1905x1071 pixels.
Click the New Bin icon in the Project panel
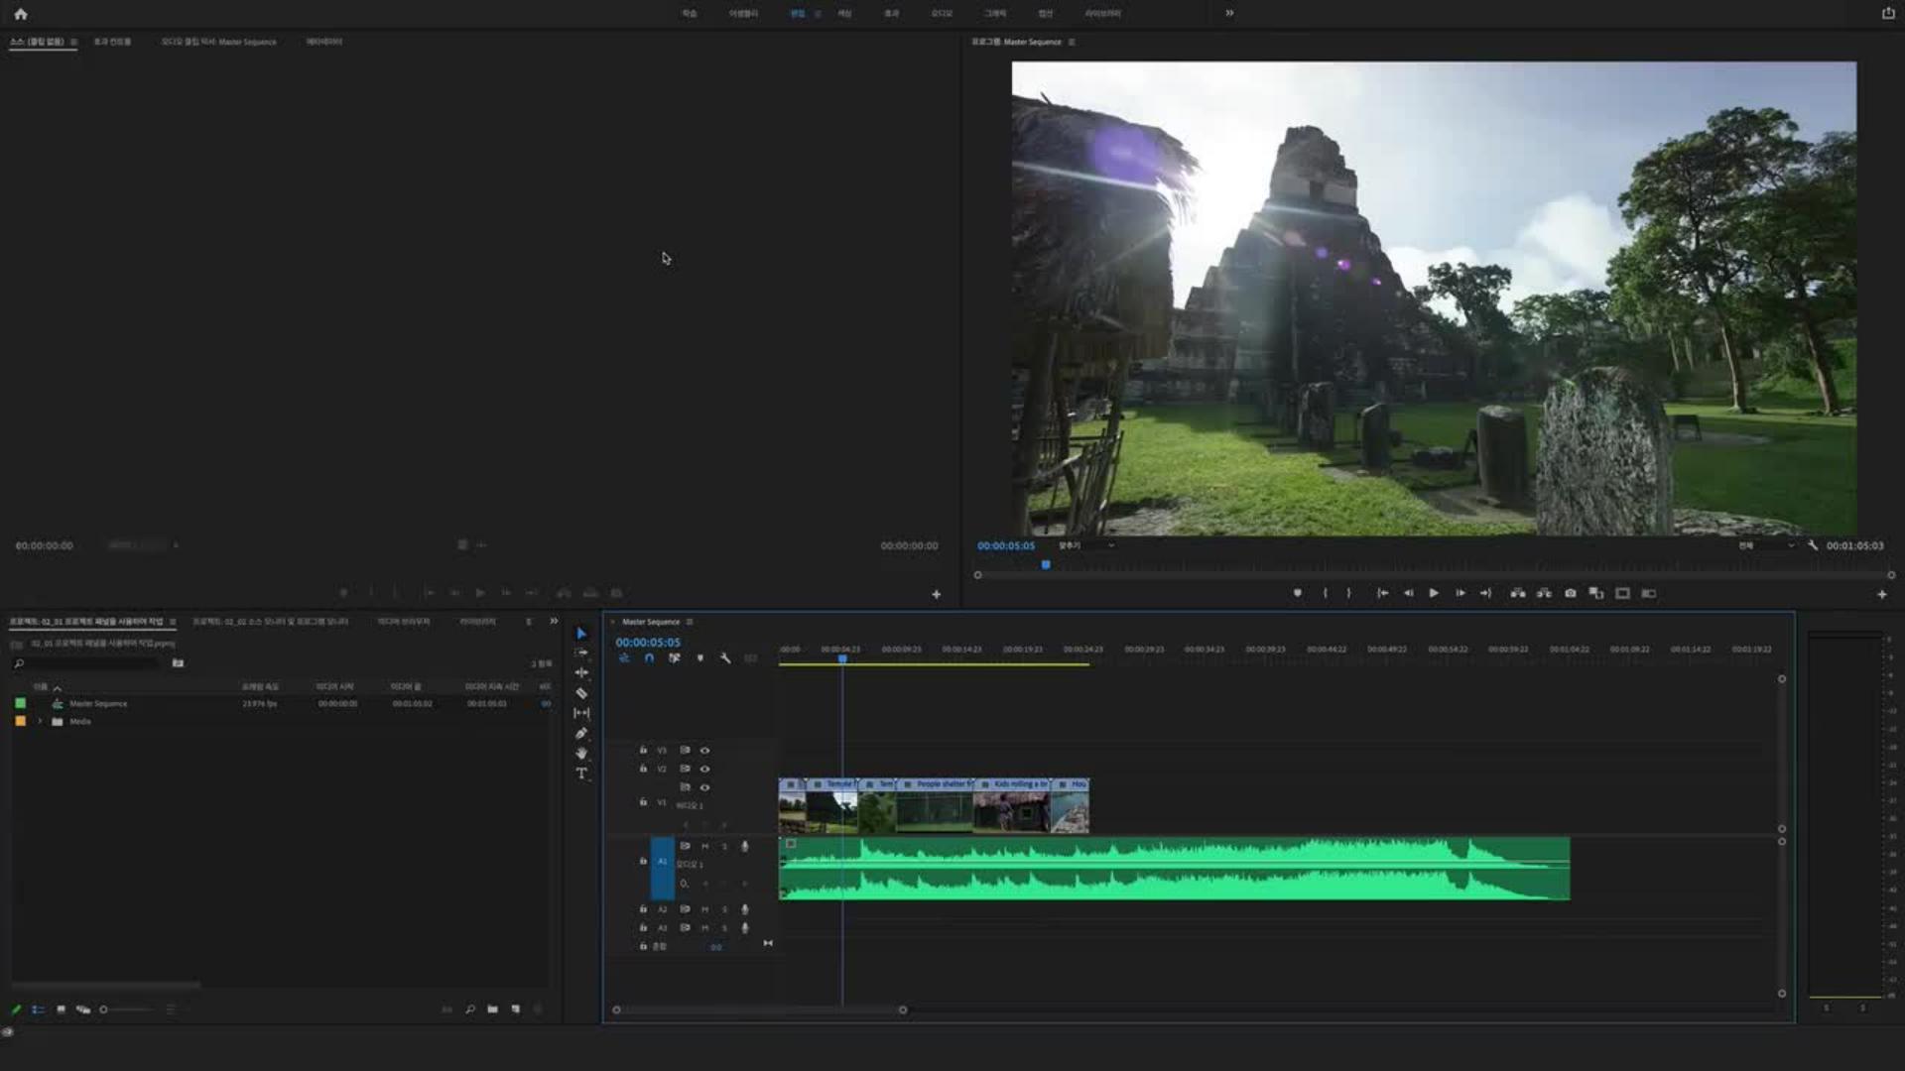click(492, 1010)
